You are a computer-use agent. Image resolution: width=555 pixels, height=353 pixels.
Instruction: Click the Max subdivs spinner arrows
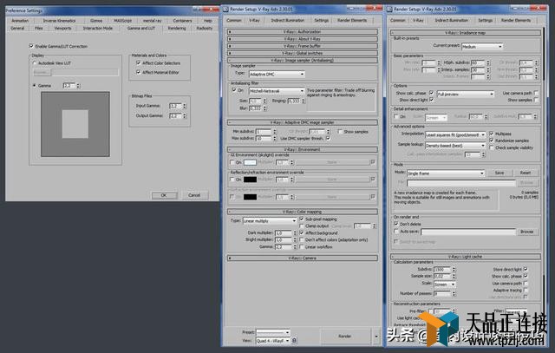point(275,139)
